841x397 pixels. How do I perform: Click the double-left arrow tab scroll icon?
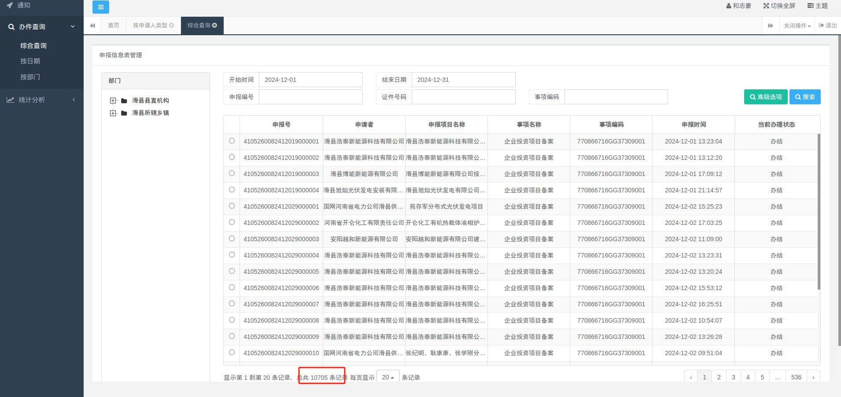point(92,26)
